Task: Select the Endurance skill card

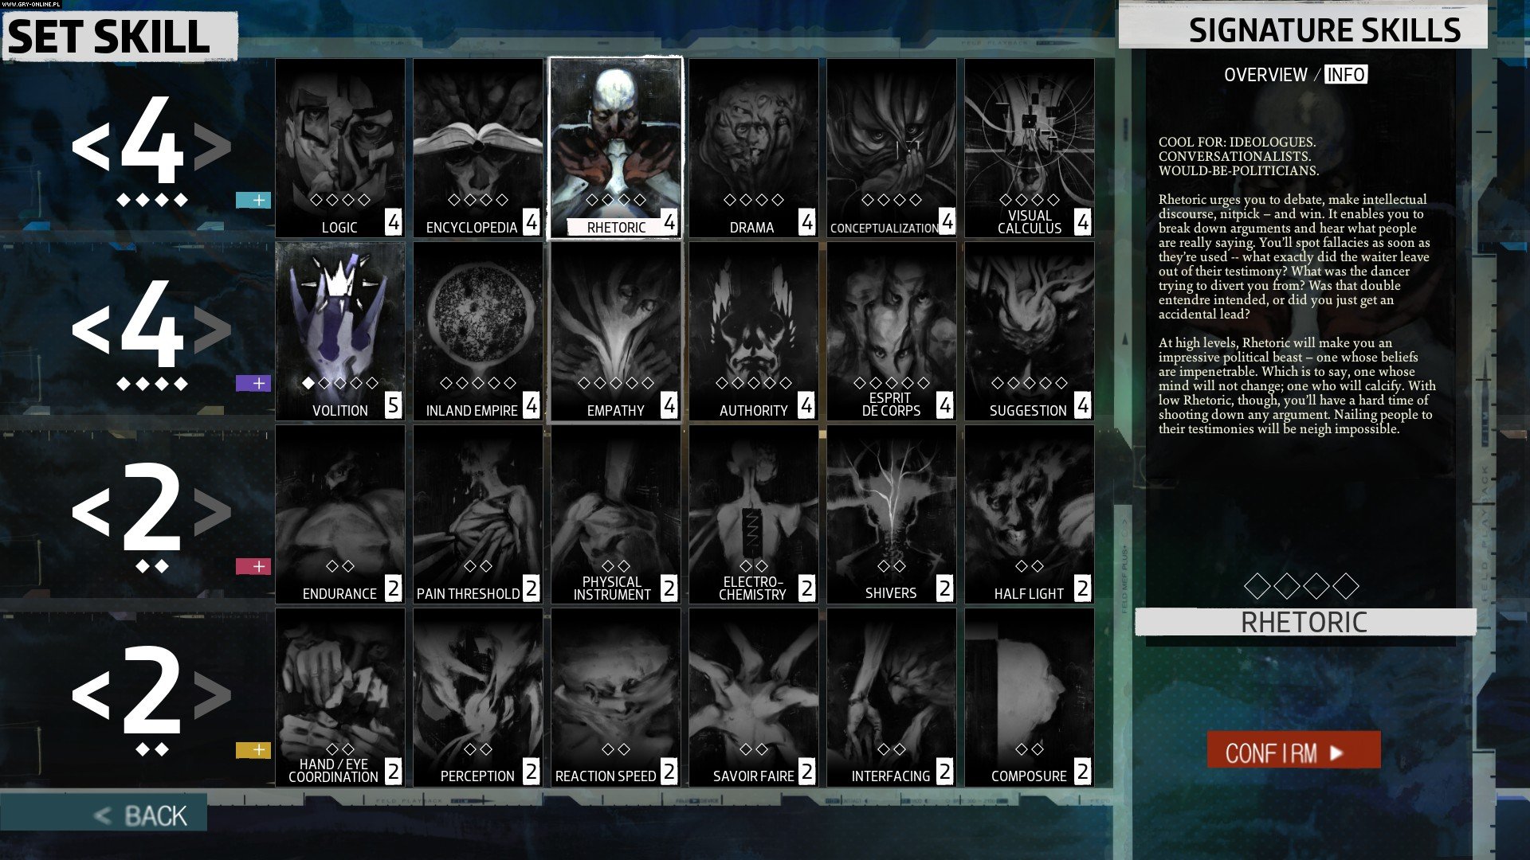Action: [x=340, y=514]
